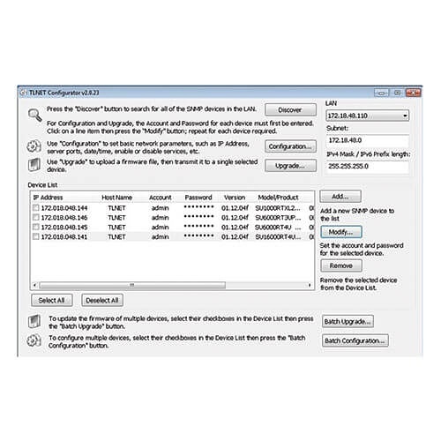441x441 pixels.
Task: Close the TLNET Configurator window
Action: click(413, 93)
